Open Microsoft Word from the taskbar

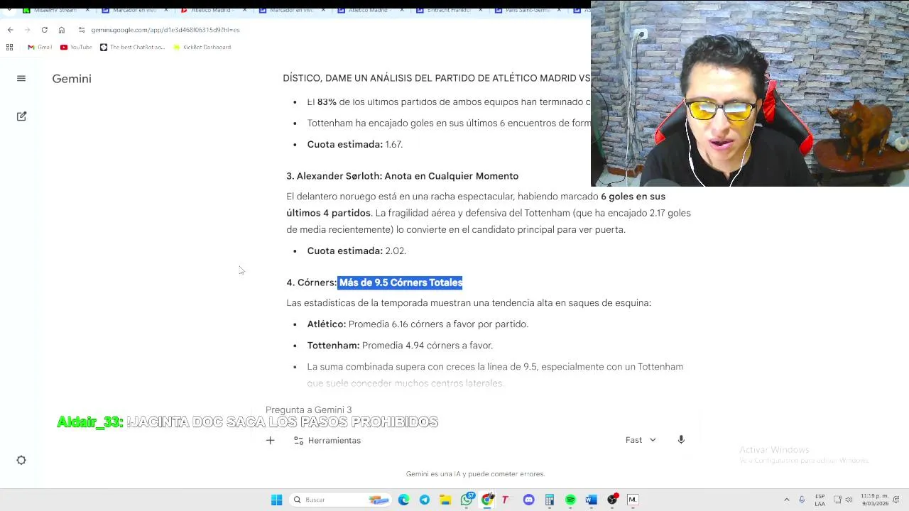[x=591, y=500]
